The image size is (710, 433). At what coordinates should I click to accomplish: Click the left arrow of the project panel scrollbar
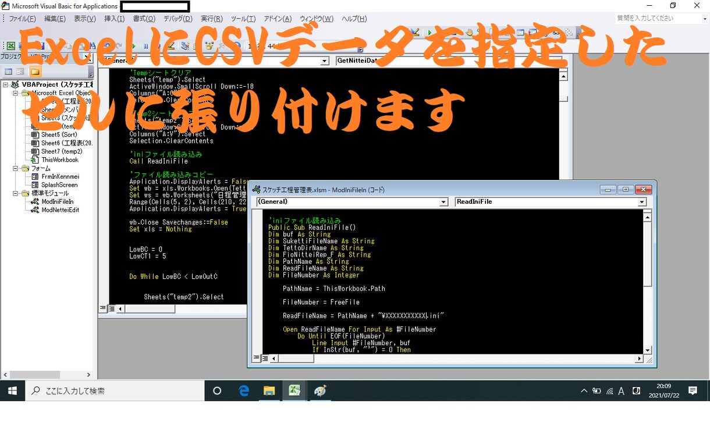[x=6, y=375]
